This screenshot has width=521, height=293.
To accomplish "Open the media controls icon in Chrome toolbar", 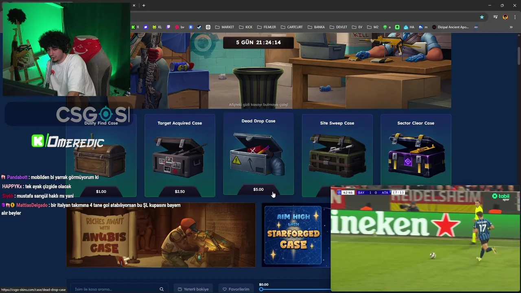I will click(x=495, y=17).
